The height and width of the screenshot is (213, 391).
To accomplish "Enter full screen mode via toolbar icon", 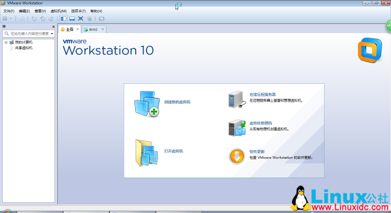I will 81,19.
